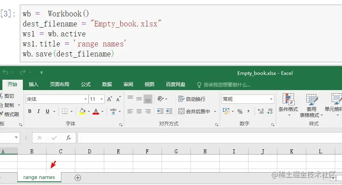Click the decrease decimal icon
342x185 pixels.
(269, 111)
